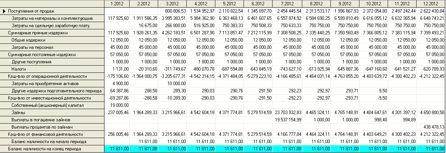Click sales cell 2 454 445,54
Image resolution: width=446 pixels, height=153 pixels.
click(x=287, y=11)
